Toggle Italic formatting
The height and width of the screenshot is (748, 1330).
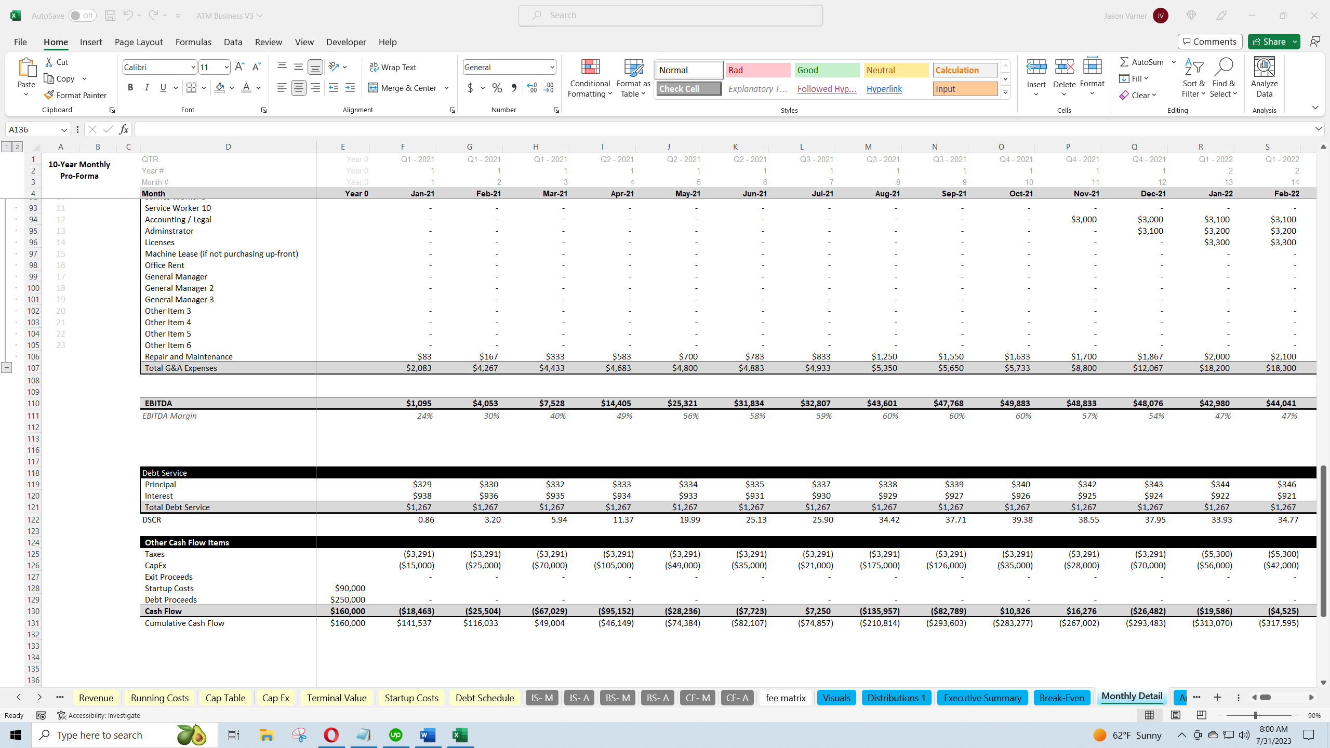click(147, 88)
